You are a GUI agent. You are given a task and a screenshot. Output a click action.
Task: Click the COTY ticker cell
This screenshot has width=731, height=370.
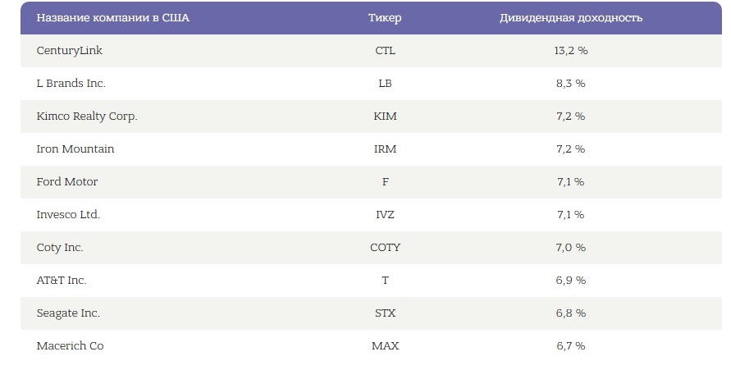tap(385, 248)
